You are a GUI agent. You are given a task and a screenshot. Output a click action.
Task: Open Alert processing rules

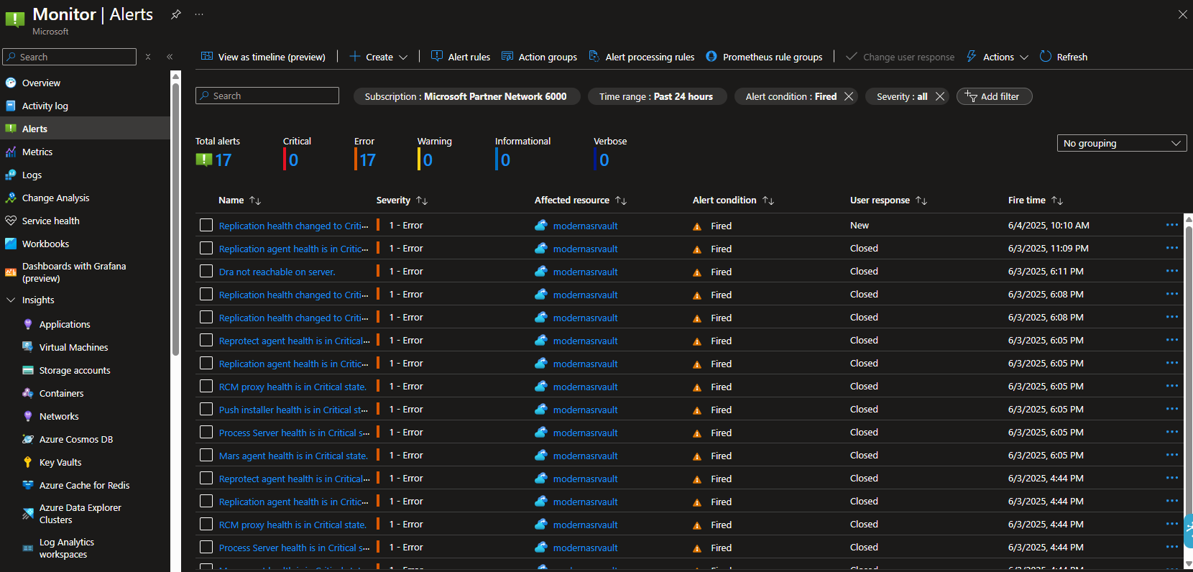click(642, 57)
